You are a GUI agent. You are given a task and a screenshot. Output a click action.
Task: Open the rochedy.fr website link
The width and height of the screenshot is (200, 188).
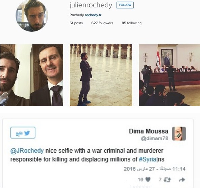93,15
